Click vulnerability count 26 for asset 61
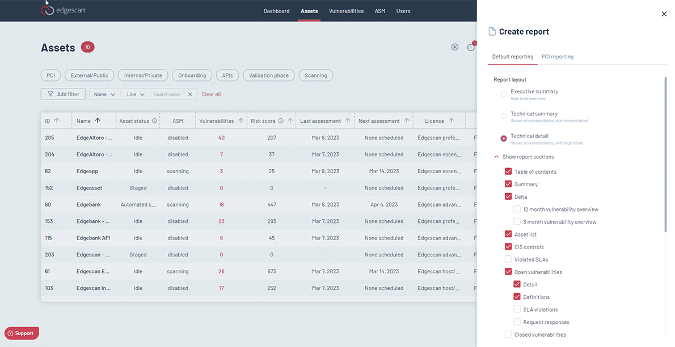675x347 pixels. click(x=221, y=271)
